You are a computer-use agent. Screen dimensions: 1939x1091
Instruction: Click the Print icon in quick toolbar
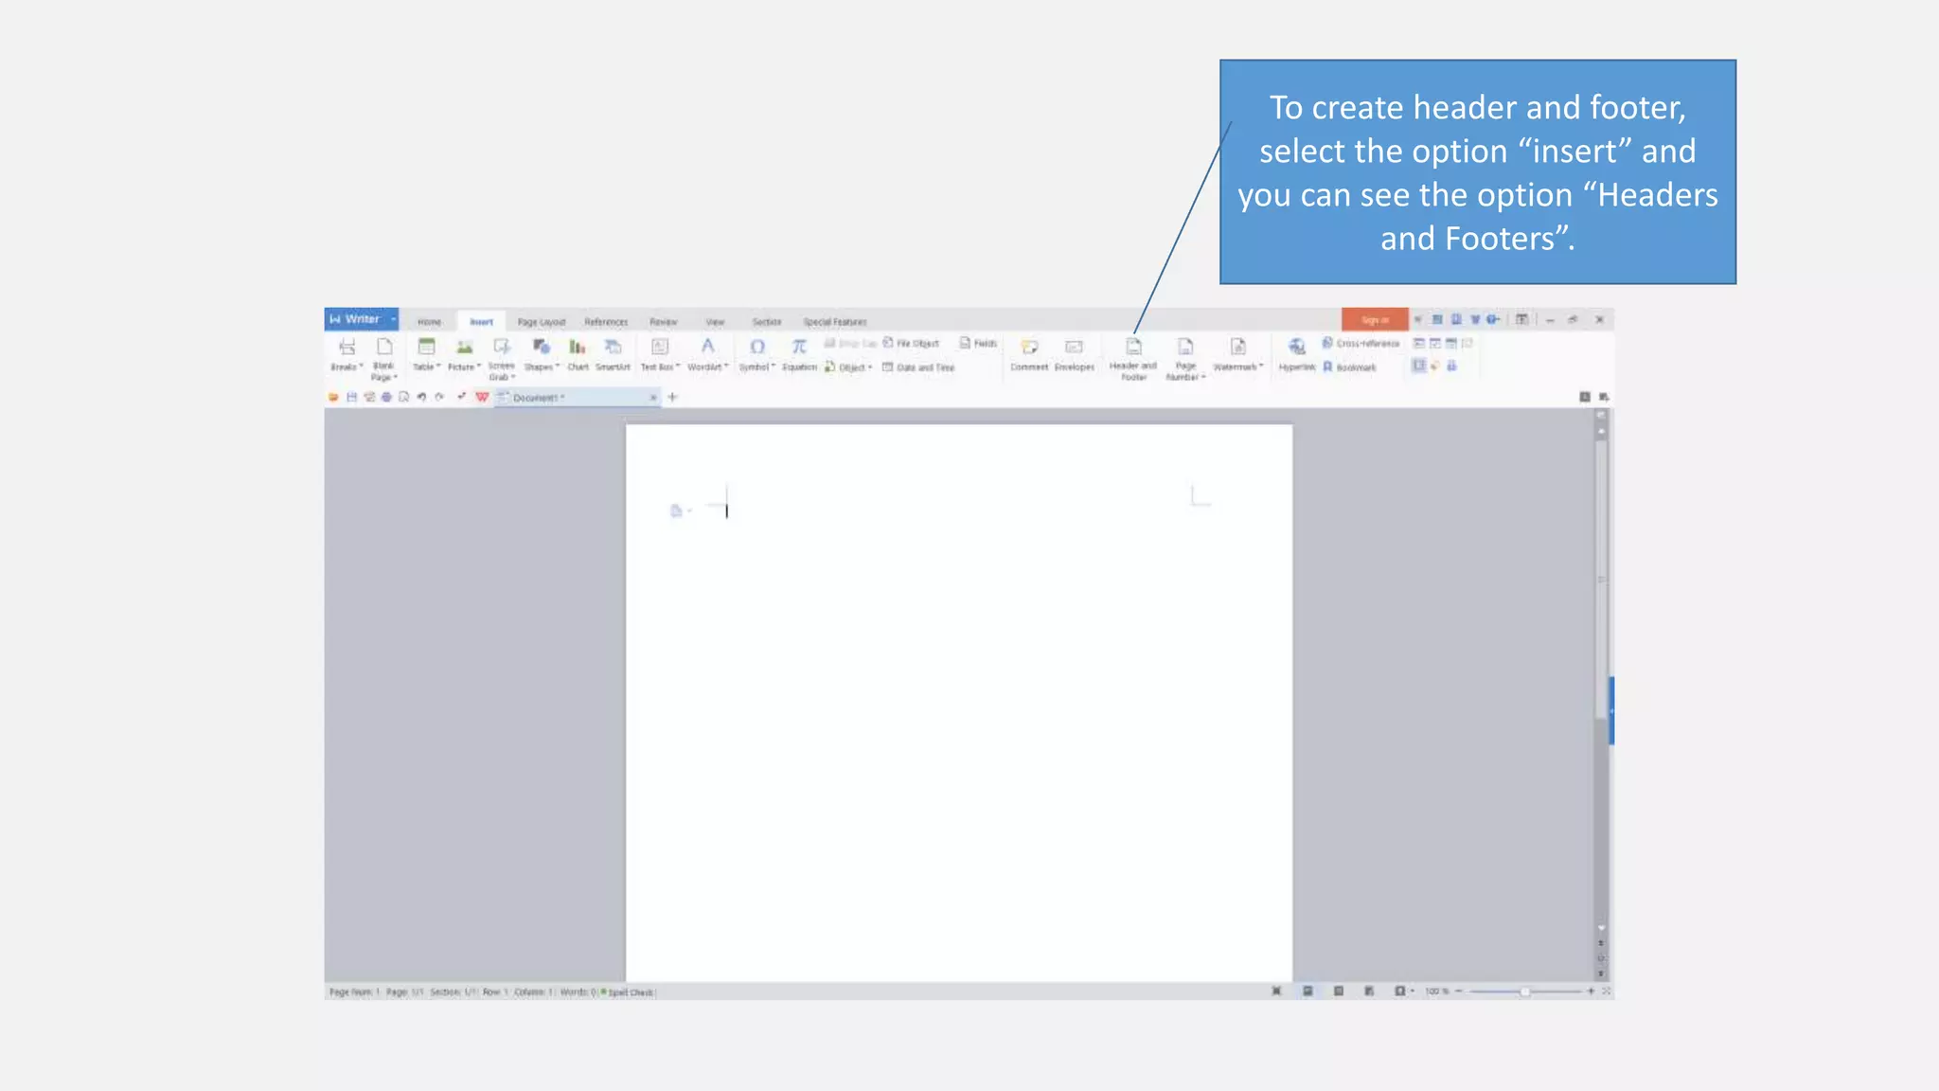coord(386,397)
